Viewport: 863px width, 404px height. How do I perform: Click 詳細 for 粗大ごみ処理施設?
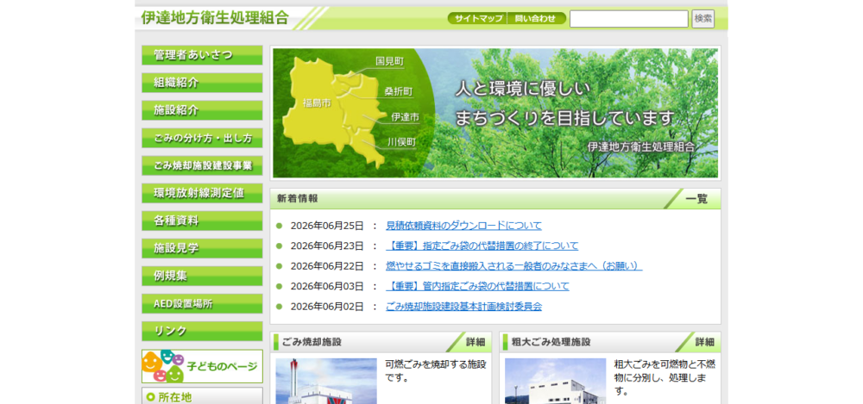tap(702, 342)
